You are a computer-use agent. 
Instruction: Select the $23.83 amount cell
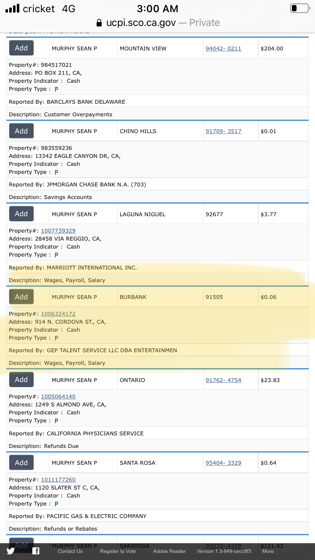[283, 380]
